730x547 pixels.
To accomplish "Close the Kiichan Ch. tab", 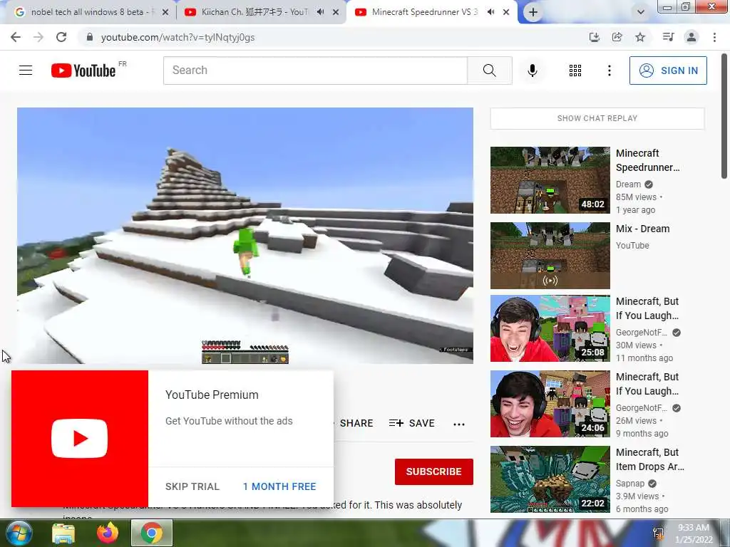I will click(x=336, y=13).
